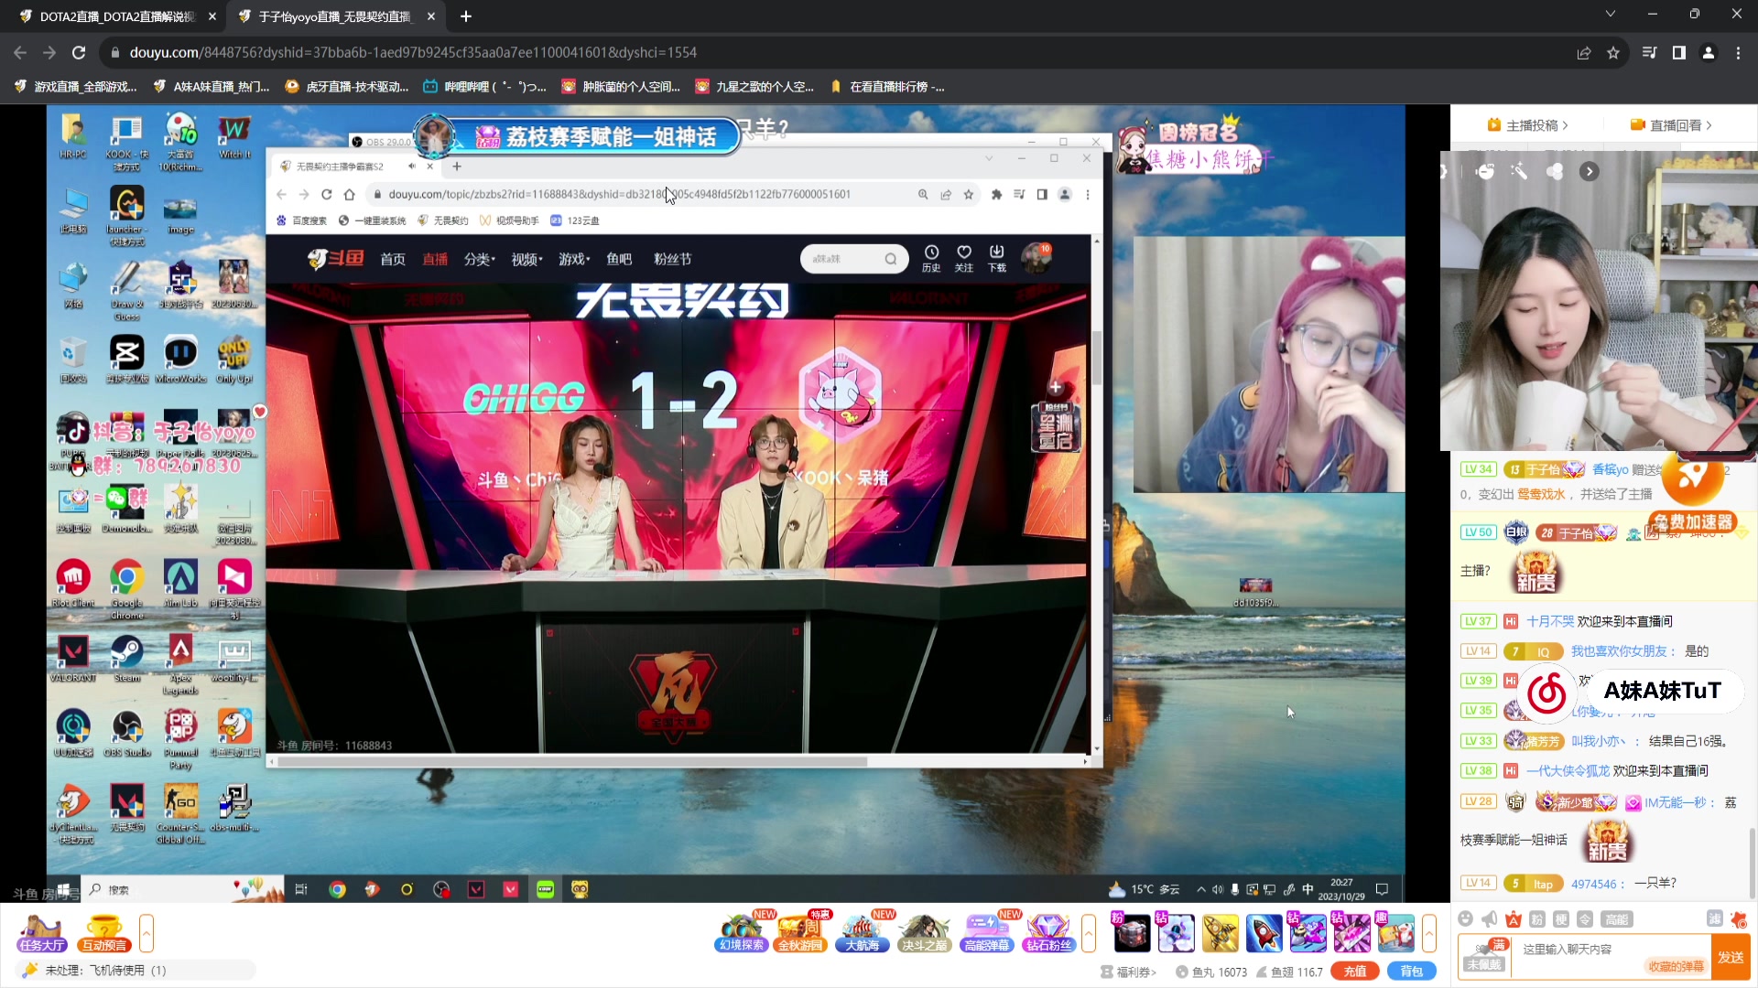Open 钻石粉丝 diamond fans activity
Image resolution: width=1758 pixels, height=988 pixels.
pos(1048,933)
